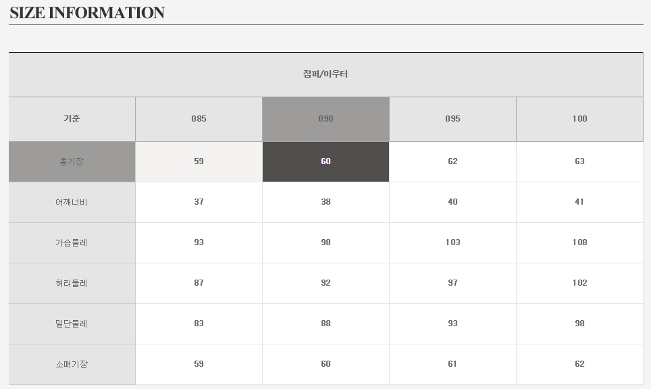Click the highlighted 총기장 value for size 090
651x389 pixels.
point(325,161)
